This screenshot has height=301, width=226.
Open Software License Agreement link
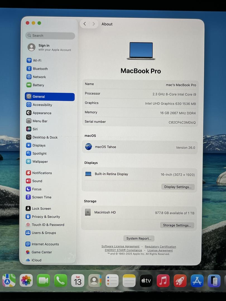pos(120,246)
